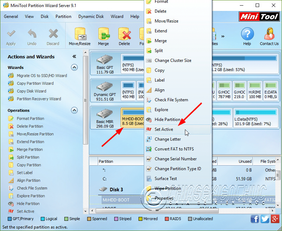The image size is (282, 231).
Task: Select the Basic MBR 298.09 GB disk
Action: coord(105,118)
